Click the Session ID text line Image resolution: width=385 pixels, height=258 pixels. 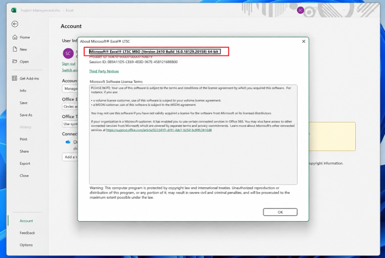[x=133, y=61]
